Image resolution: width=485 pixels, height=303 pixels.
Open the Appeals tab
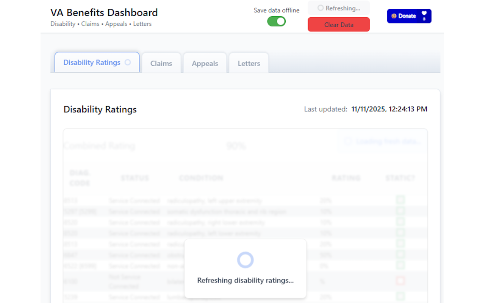pyautogui.click(x=205, y=63)
